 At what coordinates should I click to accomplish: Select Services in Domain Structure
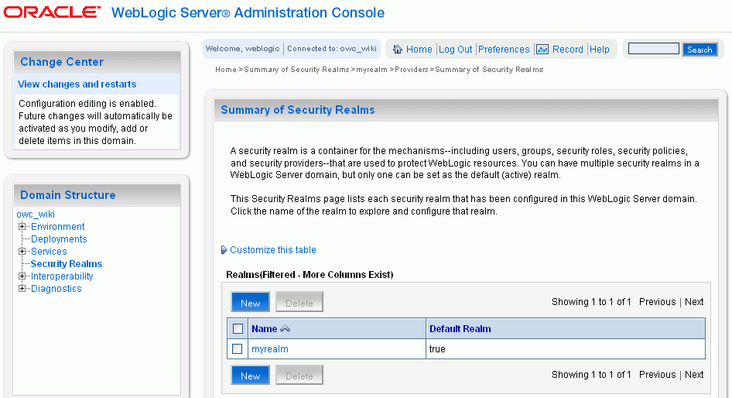pos(49,252)
